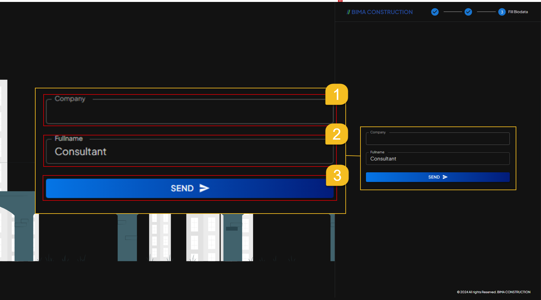Image resolution: width=541 pixels, height=300 pixels.
Task: Click the paper plane icon in the enlarged SEND button
Action: [x=204, y=188]
